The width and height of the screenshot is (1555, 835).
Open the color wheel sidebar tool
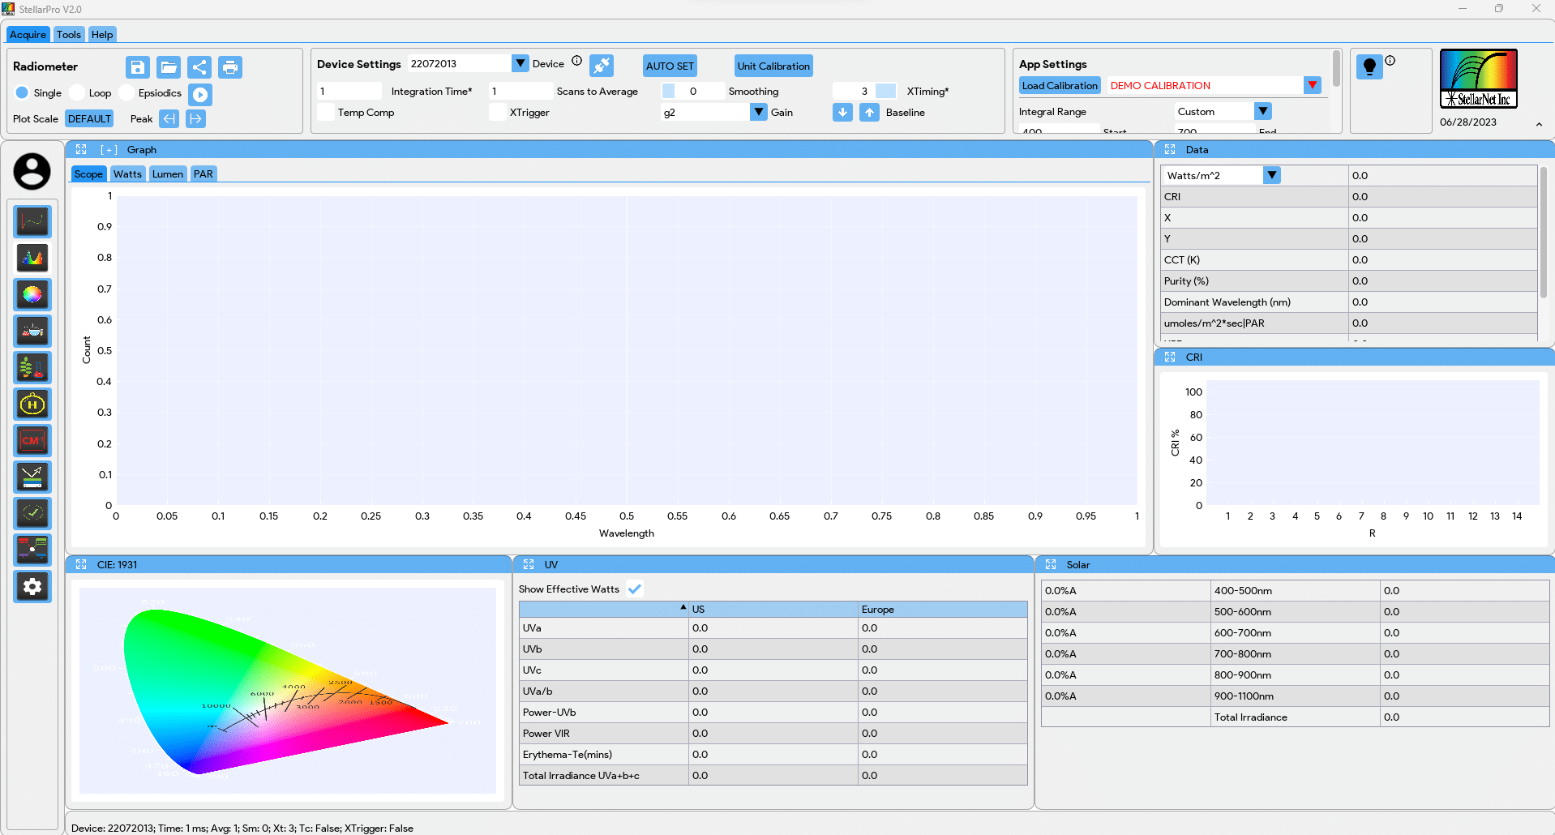point(32,295)
